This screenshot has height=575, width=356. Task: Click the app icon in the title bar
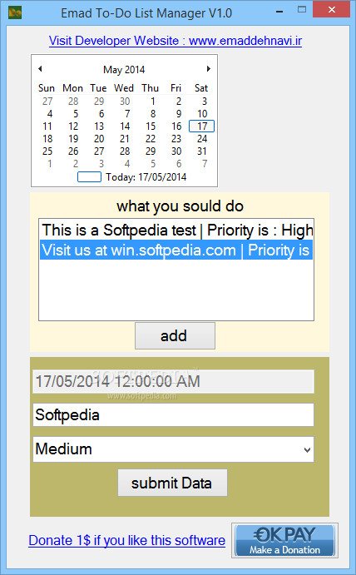pos(15,12)
